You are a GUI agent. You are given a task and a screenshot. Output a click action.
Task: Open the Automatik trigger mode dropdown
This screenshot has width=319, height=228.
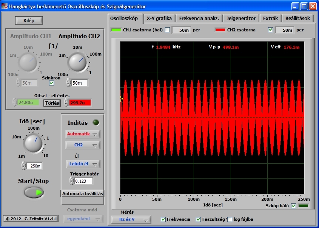coord(82,134)
